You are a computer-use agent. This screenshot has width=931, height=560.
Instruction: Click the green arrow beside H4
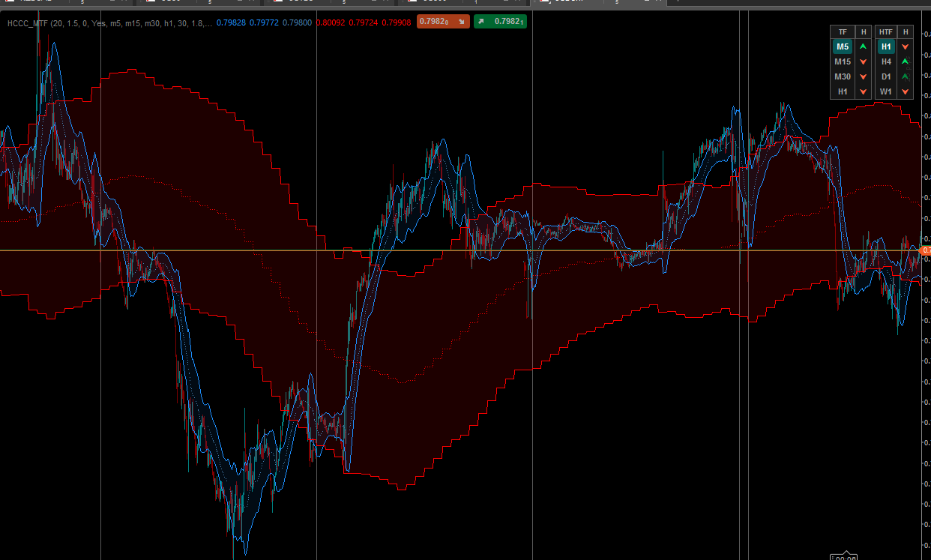tap(906, 61)
